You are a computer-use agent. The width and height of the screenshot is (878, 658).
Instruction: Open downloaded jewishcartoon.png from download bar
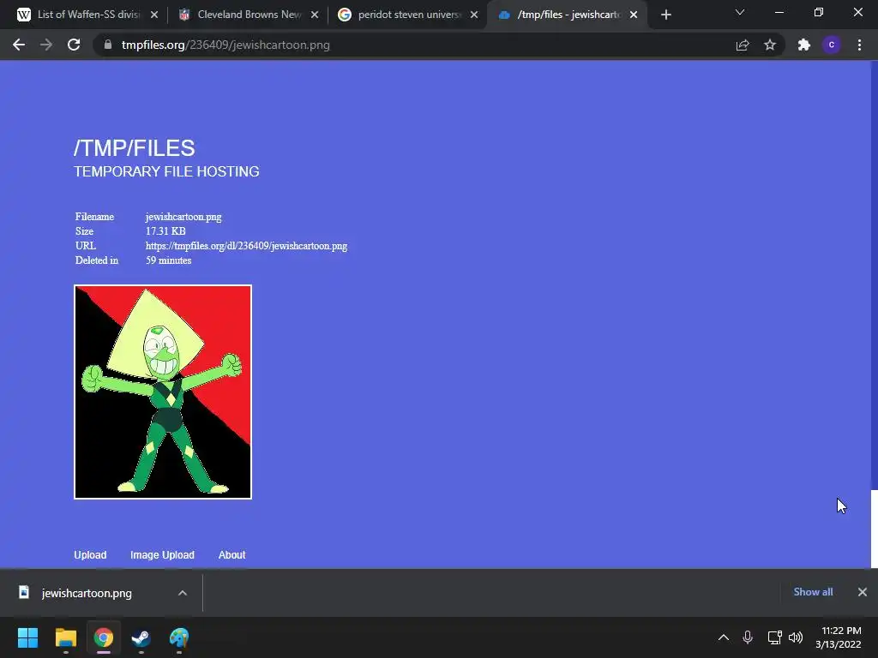87,593
